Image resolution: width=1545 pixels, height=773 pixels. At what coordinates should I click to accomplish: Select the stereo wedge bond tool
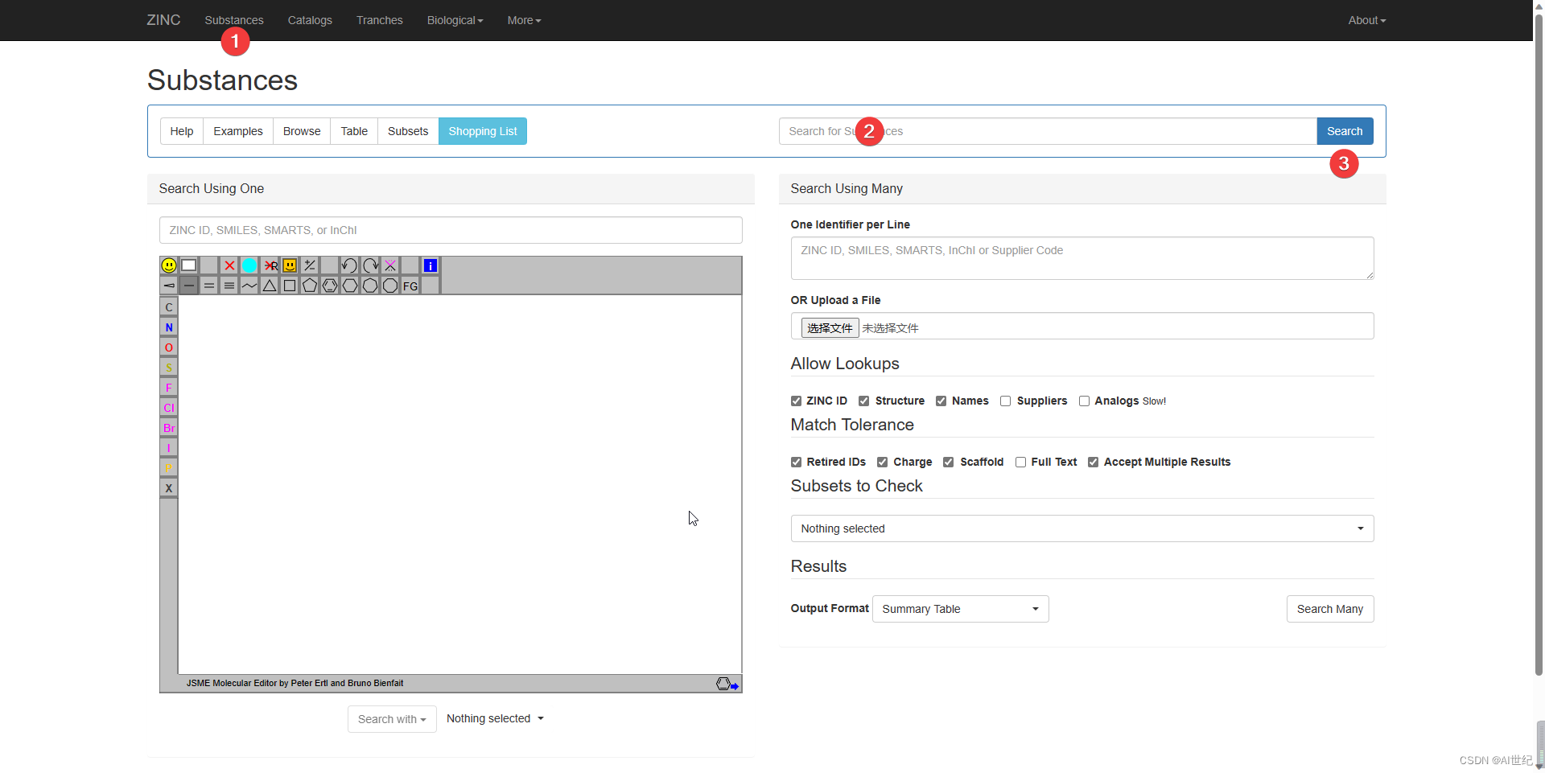click(x=169, y=286)
